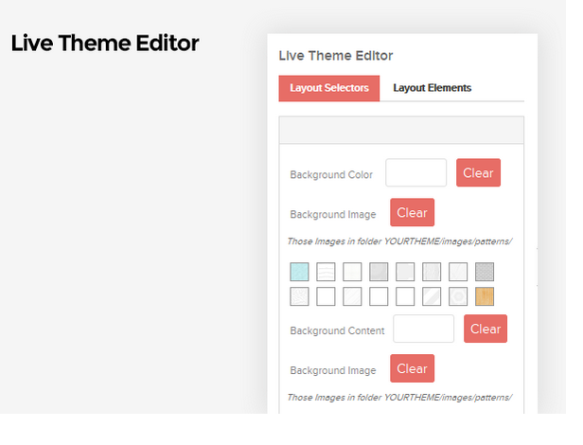Screen dimensions: 583x445
Task: Select the orange wood pattern swatch
Action: point(485,296)
